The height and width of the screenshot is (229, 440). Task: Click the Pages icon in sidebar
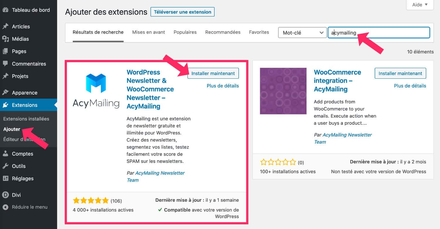coord(5,51)
